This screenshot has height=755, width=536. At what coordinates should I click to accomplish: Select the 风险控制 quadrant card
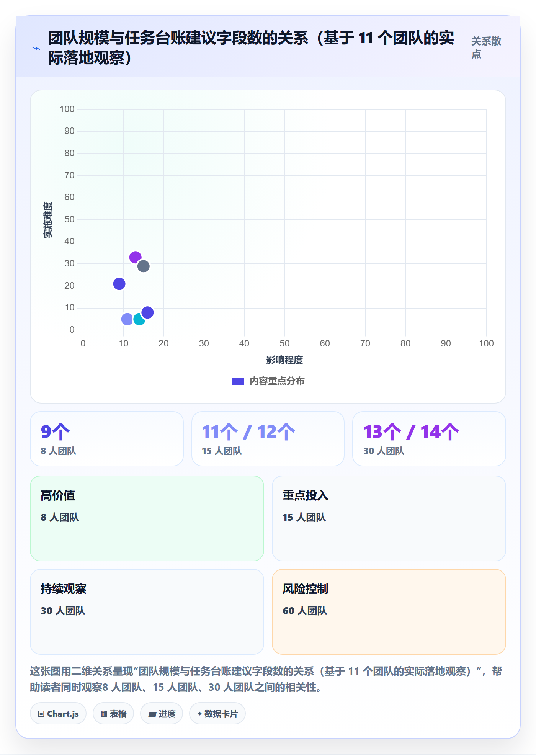[x=389, y=612]
